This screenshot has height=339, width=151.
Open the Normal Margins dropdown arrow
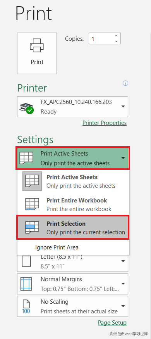tap(123, 284)
